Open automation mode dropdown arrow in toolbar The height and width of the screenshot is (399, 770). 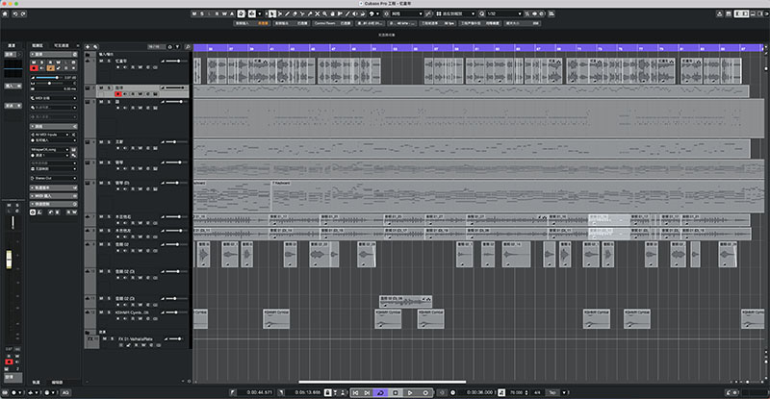(x=260, y=13)
